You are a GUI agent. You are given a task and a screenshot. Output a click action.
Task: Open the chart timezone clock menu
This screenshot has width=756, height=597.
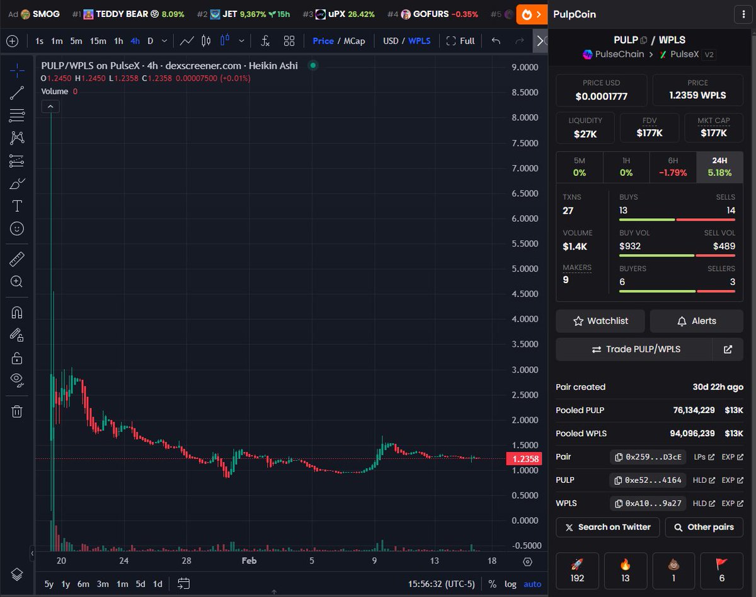(440, 584)
